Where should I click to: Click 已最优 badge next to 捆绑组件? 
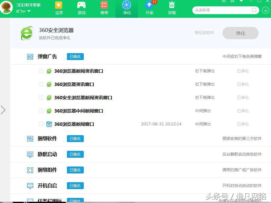click(75, 170)
